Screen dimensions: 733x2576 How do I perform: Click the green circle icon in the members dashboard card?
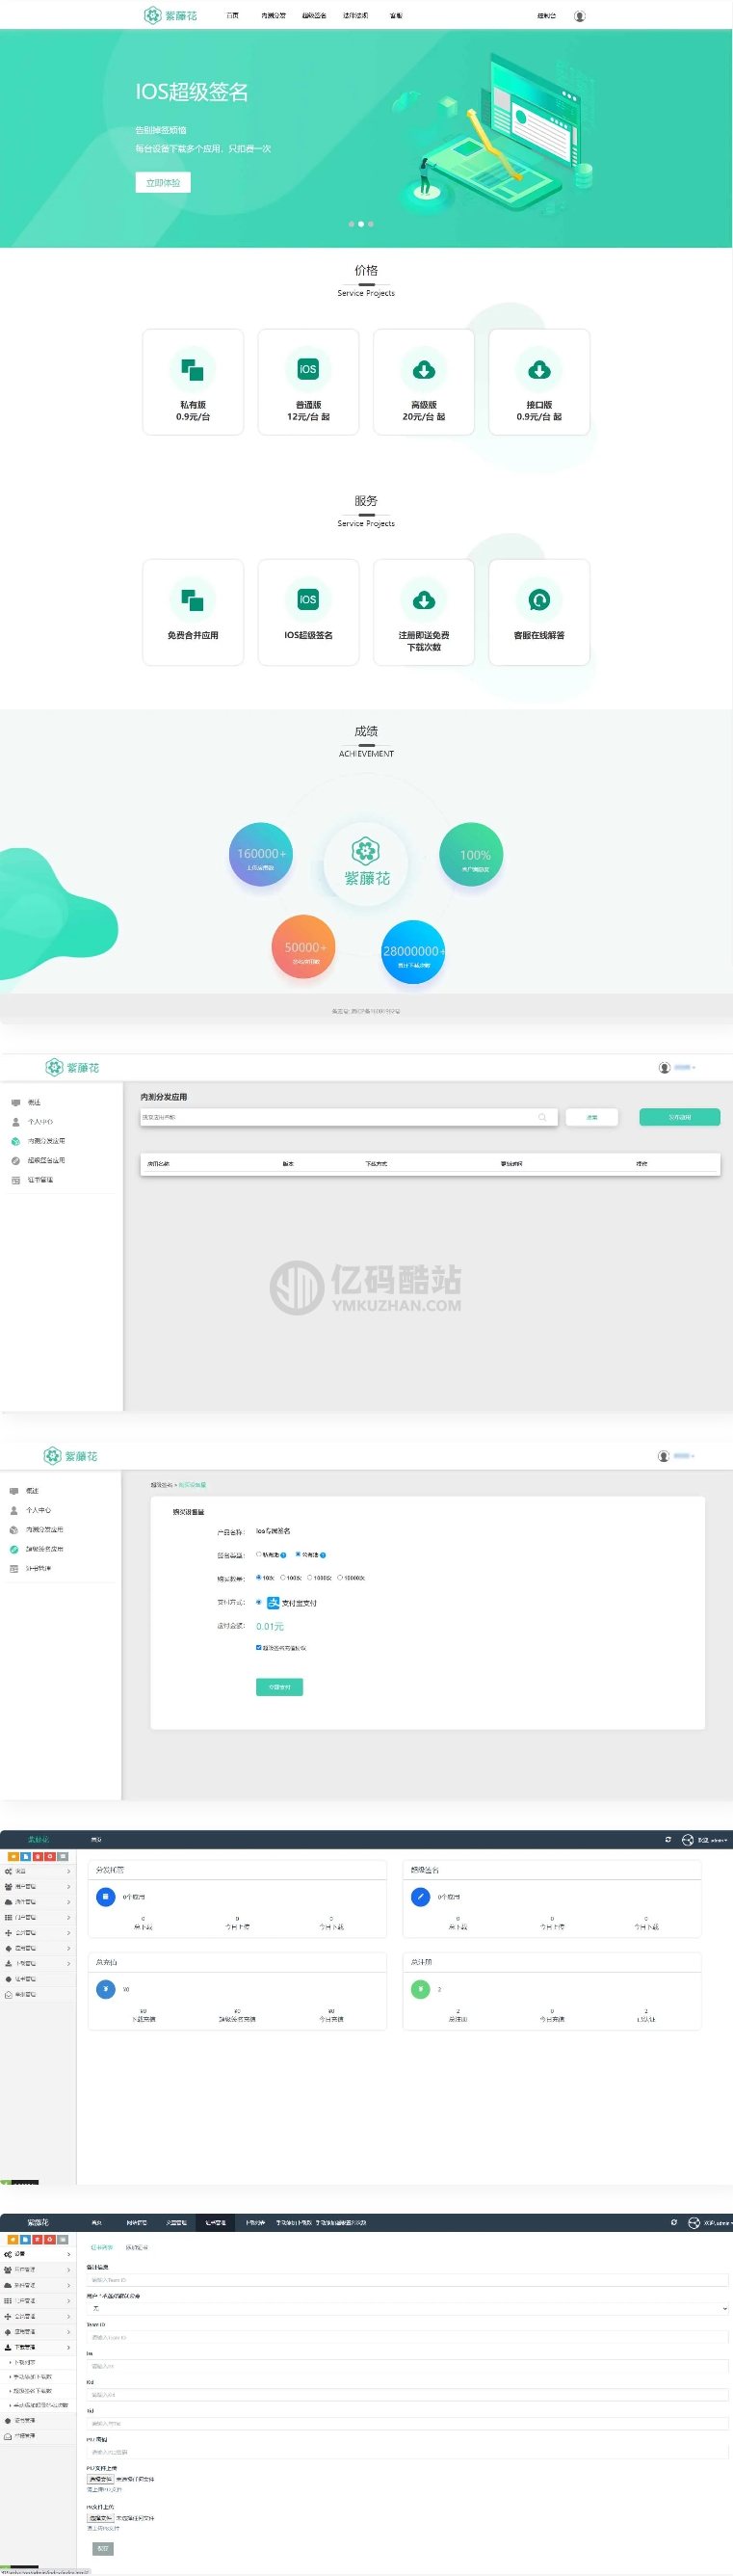[421, 1989]
